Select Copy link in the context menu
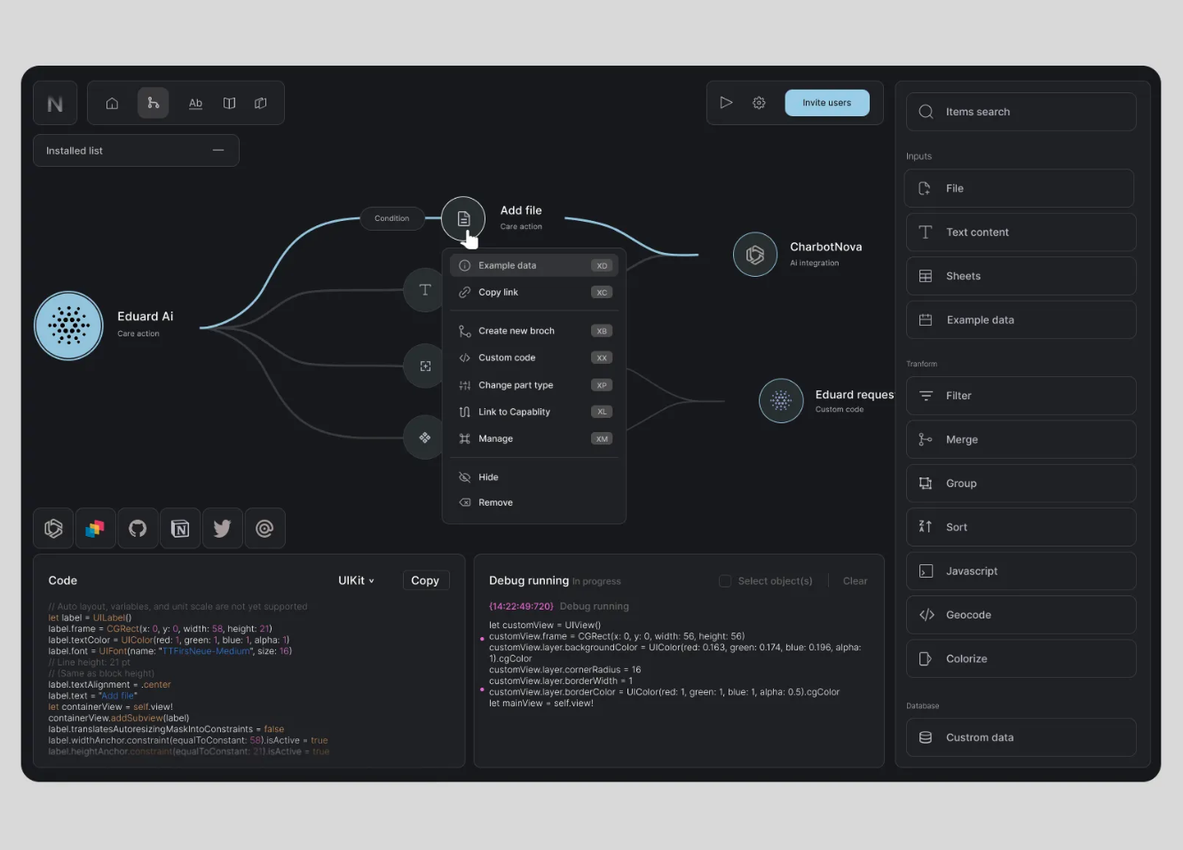The height and width of the screenshot is (850, 1183). coord(498,292)
